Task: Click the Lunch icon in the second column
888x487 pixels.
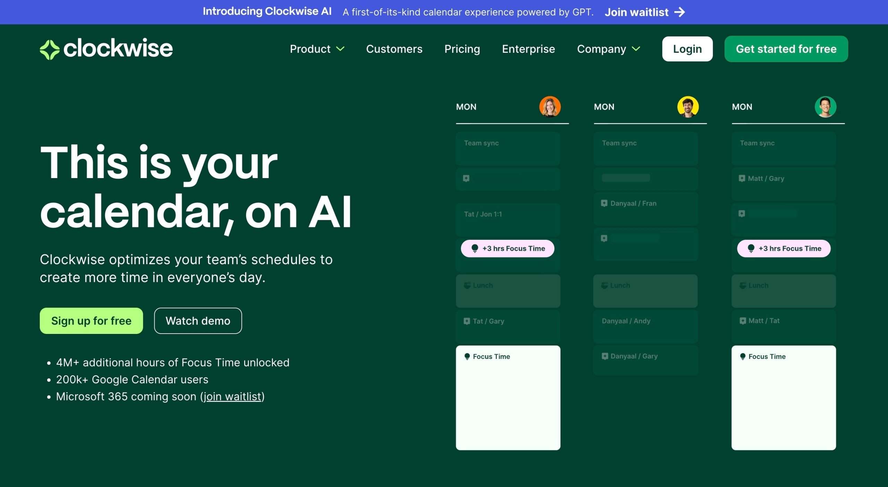Action: coord(605,285)
